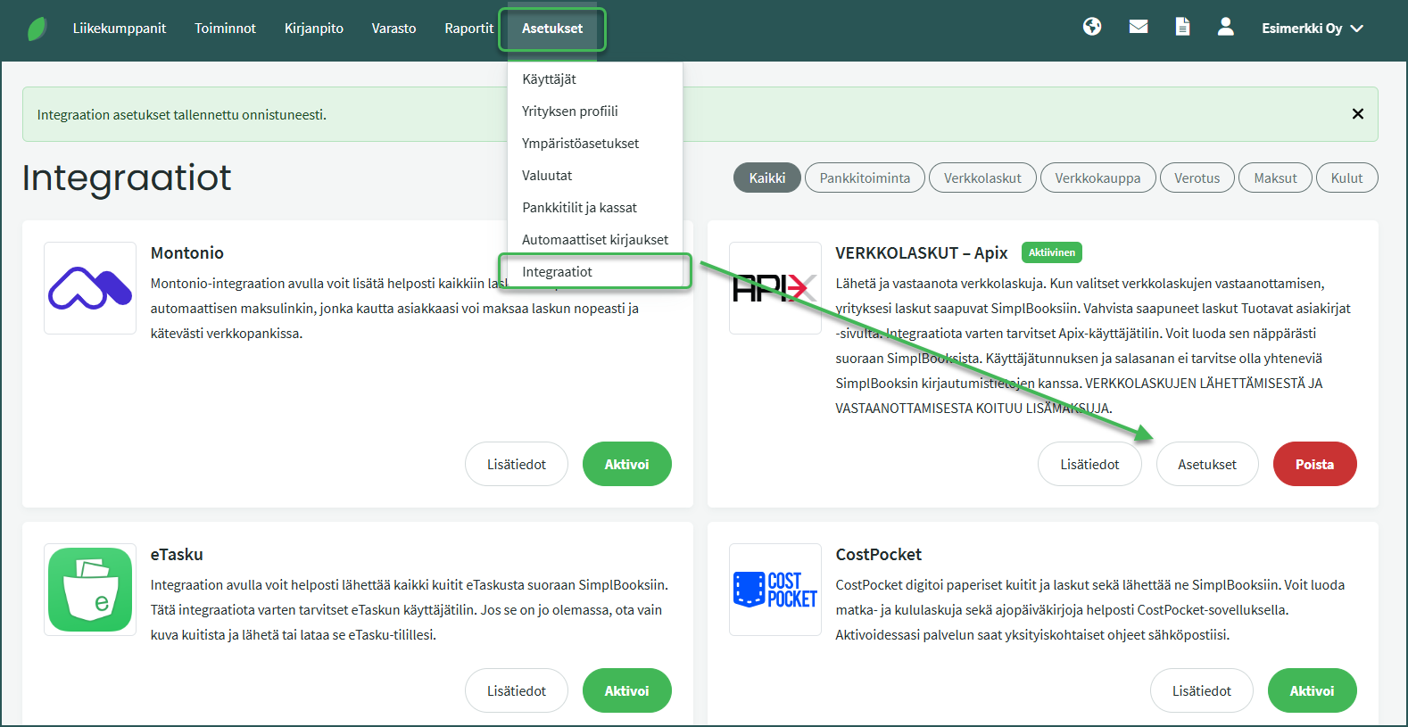Click the CostPocket logo icon

[x=774, y=590]
